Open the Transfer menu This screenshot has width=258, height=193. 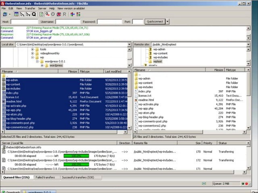click(30, 8)
